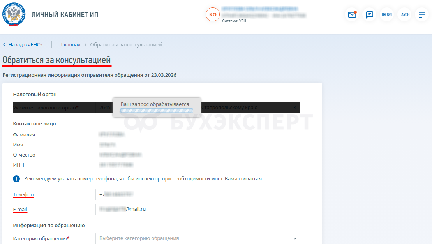This screenshot has height=245, width=432.
Task: Open the Главная breadcrumb link
Action: (x=71, y=45)
